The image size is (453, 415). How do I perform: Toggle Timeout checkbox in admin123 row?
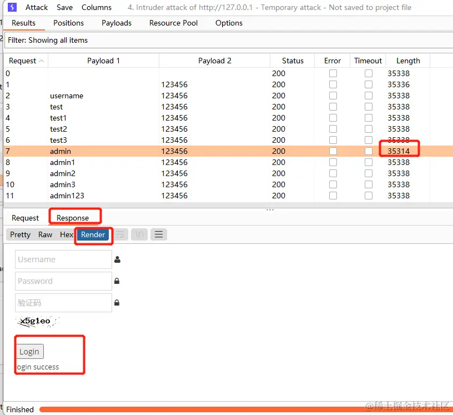[x=369, y=196]
